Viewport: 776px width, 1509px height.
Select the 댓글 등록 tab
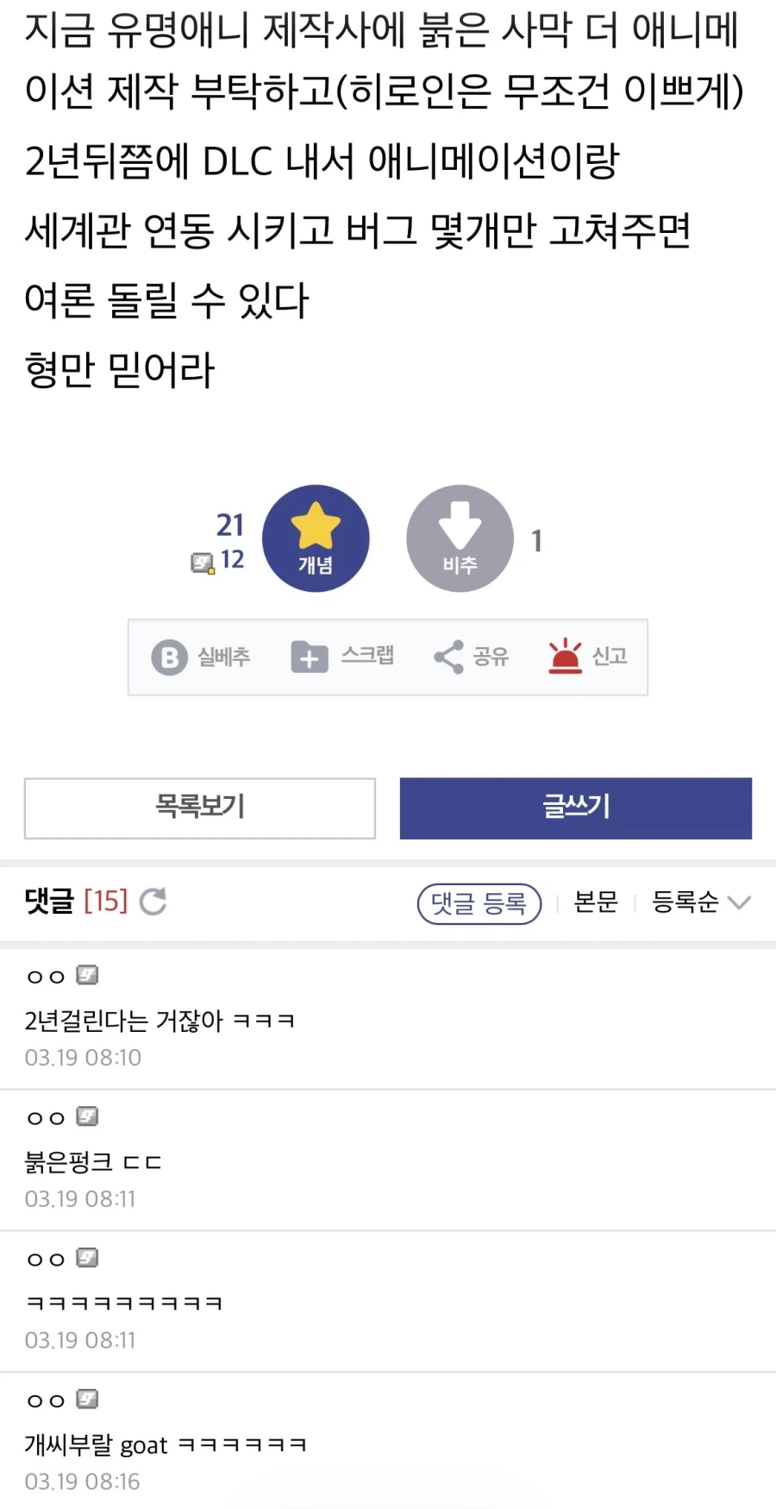(x=479, y=903)
